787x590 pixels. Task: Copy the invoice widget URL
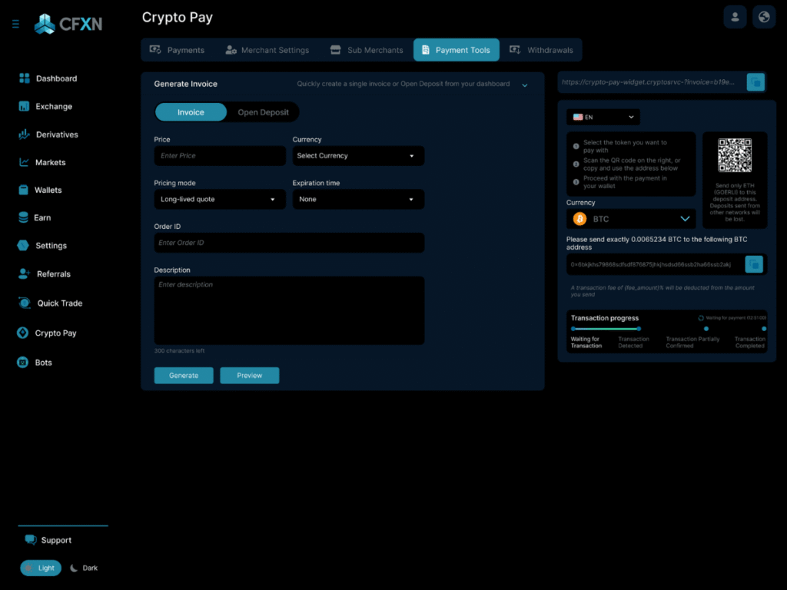pos(755,81)
